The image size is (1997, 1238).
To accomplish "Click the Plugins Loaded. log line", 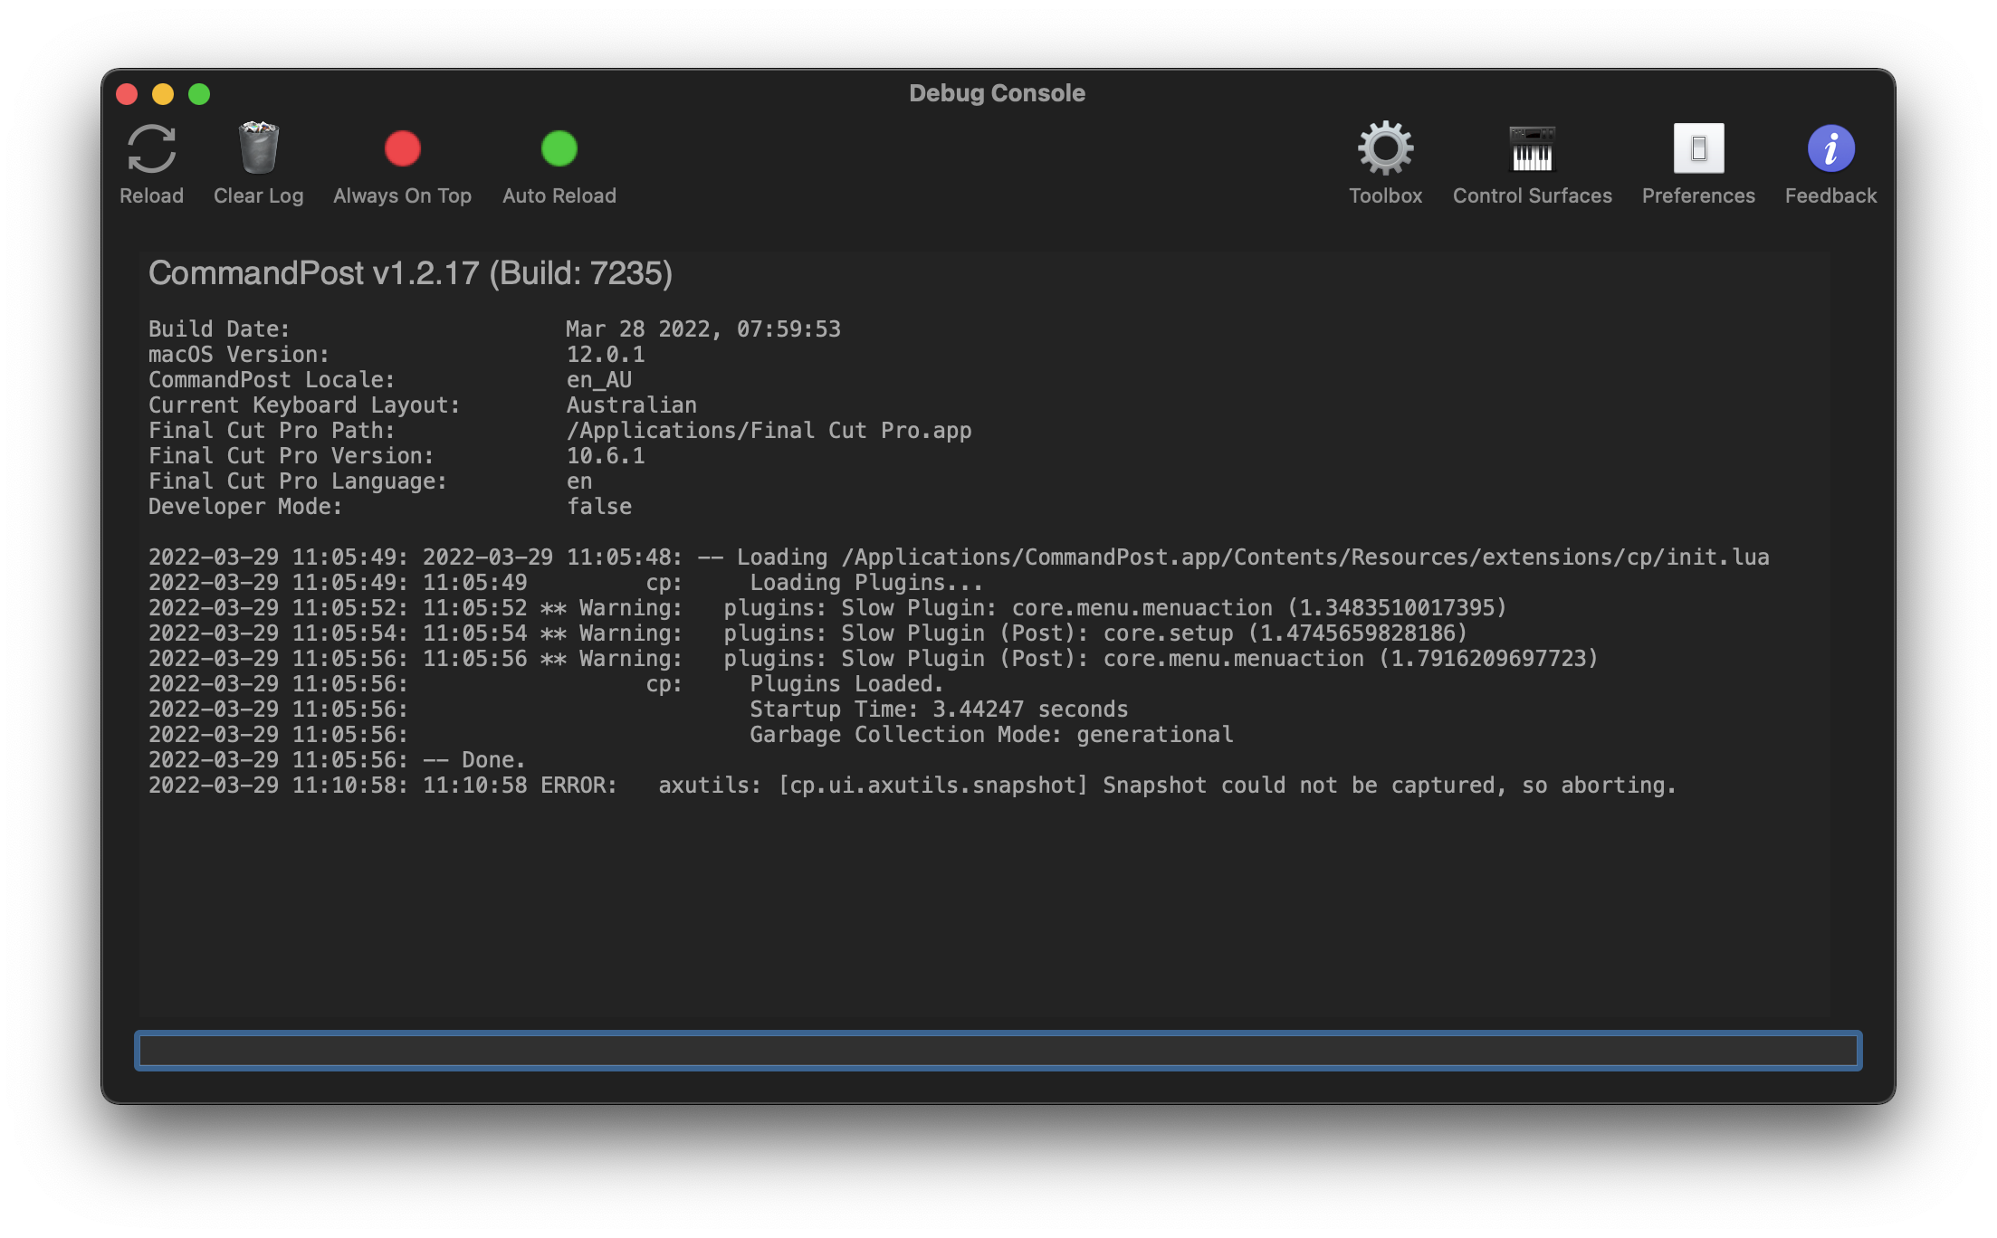I will pos(546,684).
